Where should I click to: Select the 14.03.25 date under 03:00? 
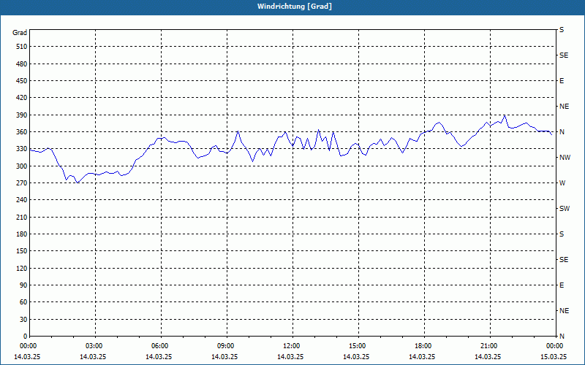click(x=93, y=357)
